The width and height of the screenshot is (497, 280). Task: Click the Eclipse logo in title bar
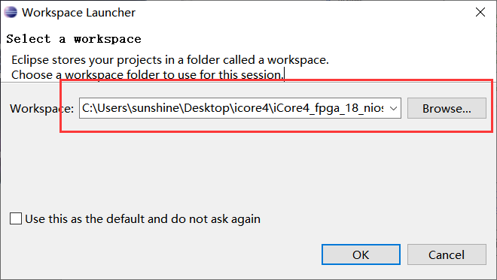pos(10,12)
